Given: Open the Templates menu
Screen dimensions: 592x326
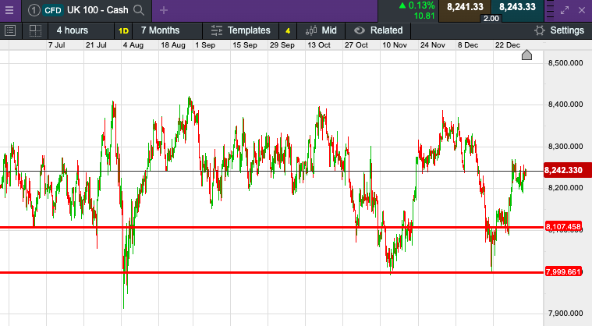Looking at the screenshot, I should [x=240, y=30].
